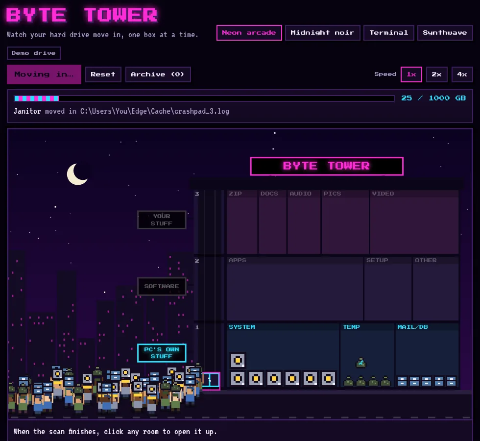Click the tower's neon entrance door
Image resolution: width=480 pixels, height=441 pixels.
(x=211, y=381)
